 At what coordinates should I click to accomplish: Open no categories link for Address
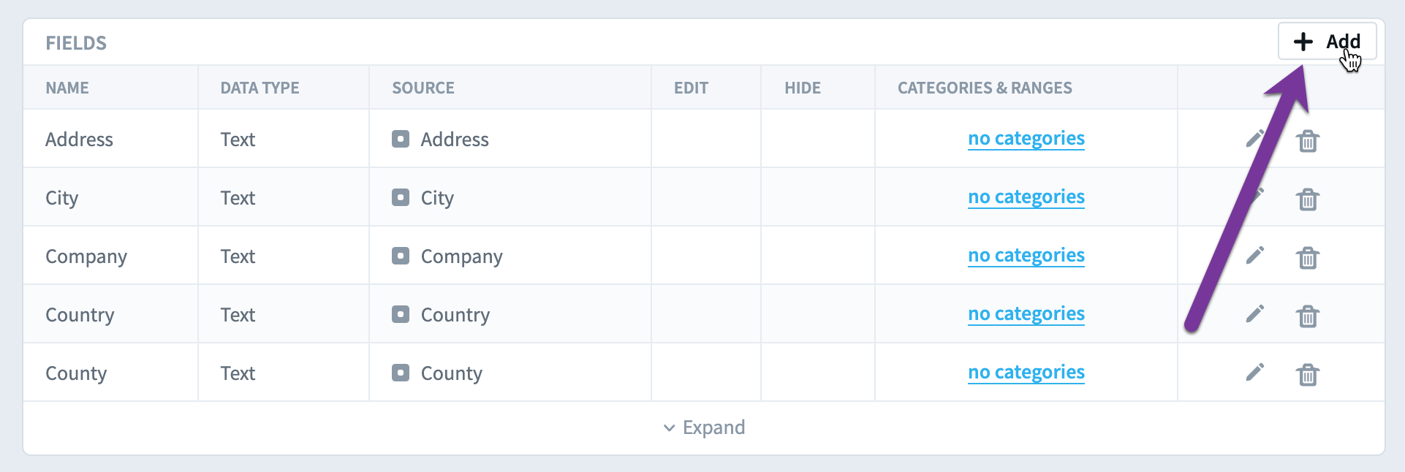[1026, 138]
